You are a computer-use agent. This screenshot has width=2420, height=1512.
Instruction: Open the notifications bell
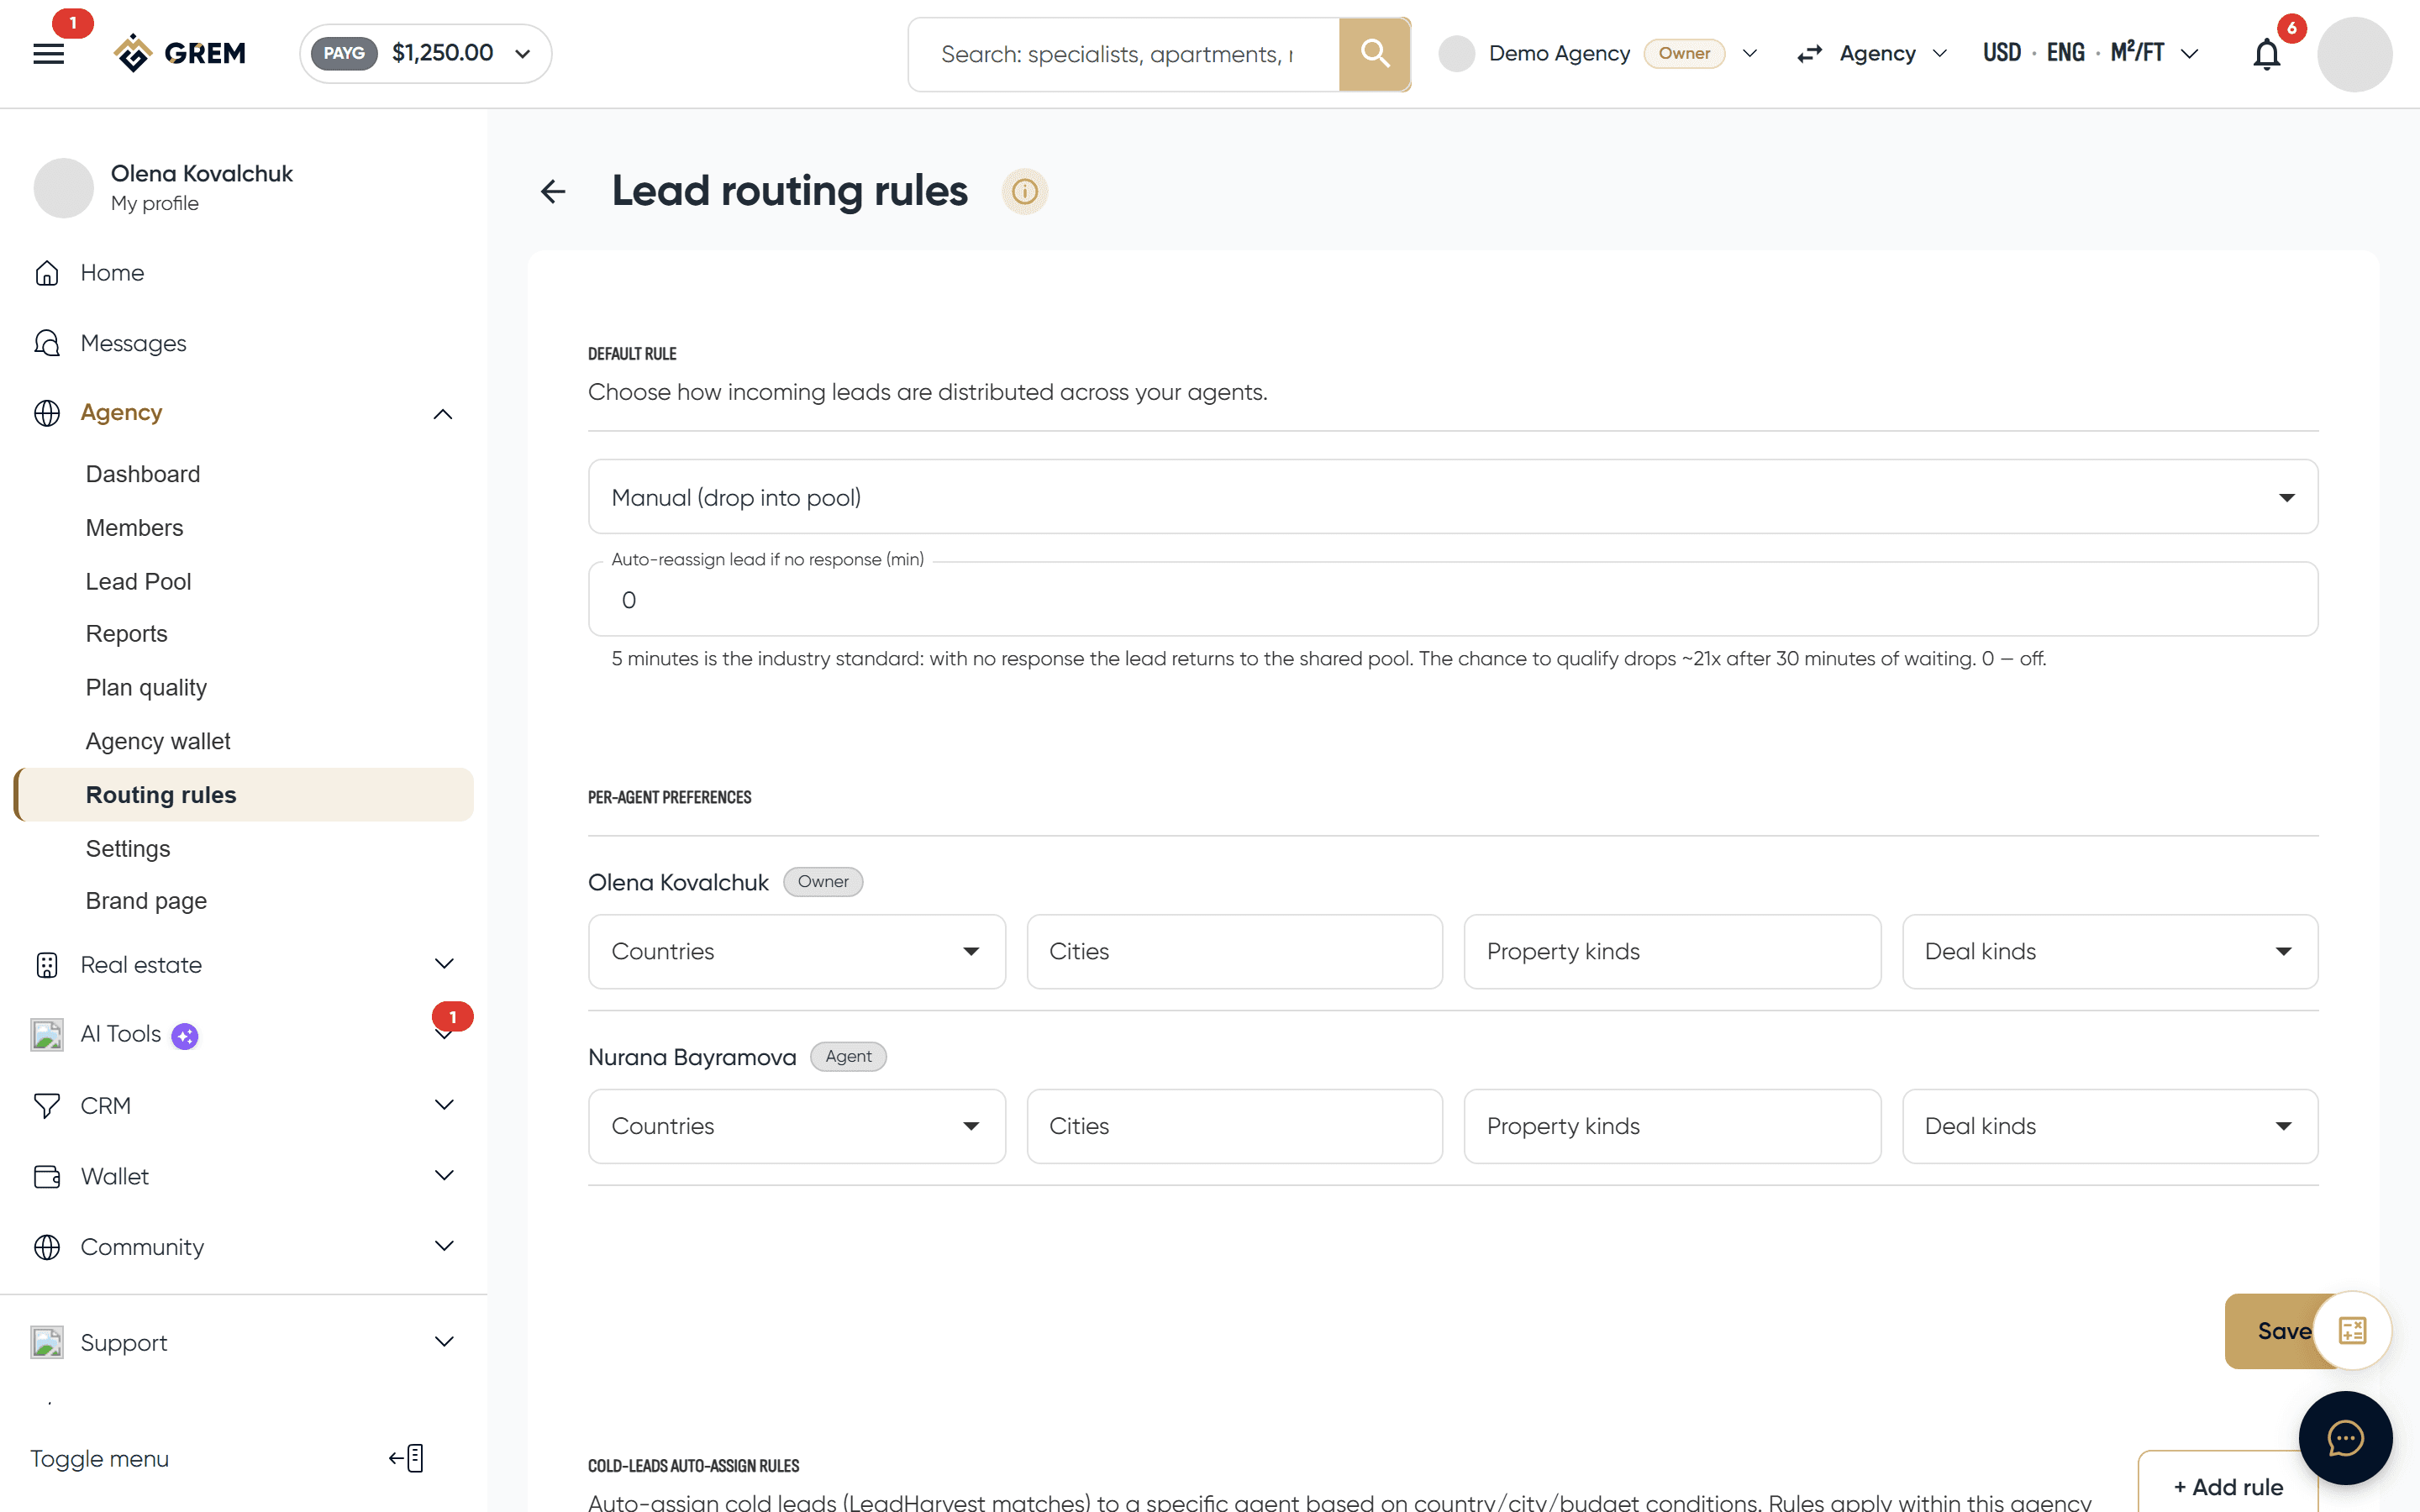point(2267,54)
